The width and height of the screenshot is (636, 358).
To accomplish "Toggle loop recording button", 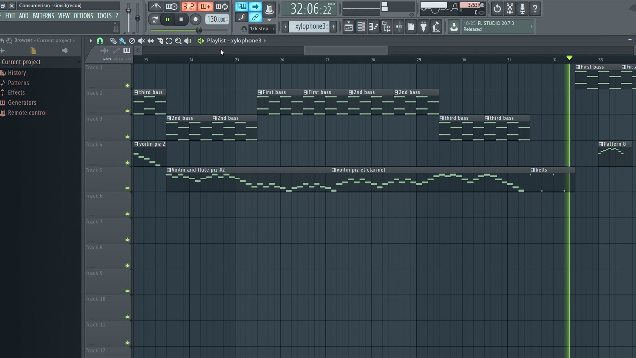I will [221, 7].
